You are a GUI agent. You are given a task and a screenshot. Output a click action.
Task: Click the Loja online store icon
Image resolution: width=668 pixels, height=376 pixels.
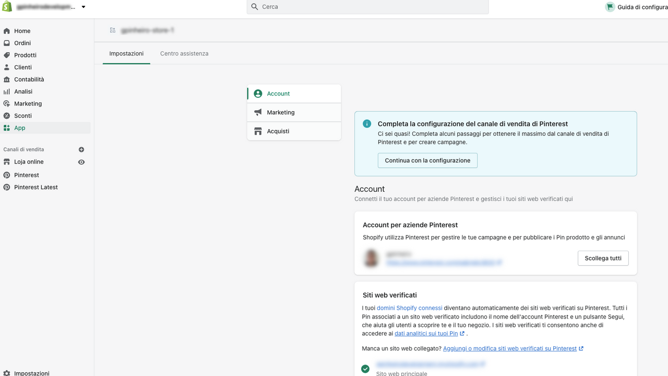7,162
